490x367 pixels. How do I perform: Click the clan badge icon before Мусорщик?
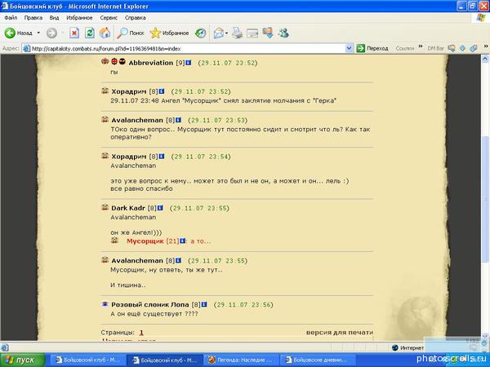click(x=114, y=241)
